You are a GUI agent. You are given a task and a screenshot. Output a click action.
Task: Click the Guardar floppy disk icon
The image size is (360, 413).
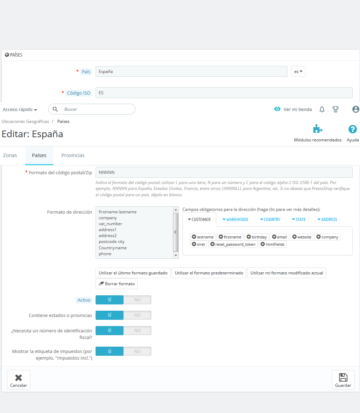tap(343, 377)
